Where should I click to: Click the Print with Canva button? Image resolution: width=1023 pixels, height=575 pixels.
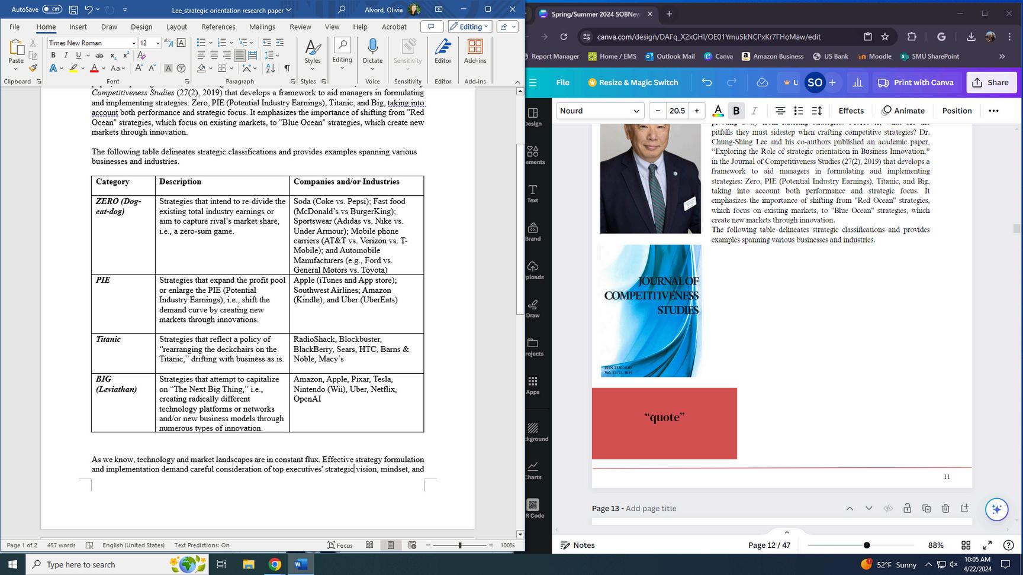[x=916, y=82]
